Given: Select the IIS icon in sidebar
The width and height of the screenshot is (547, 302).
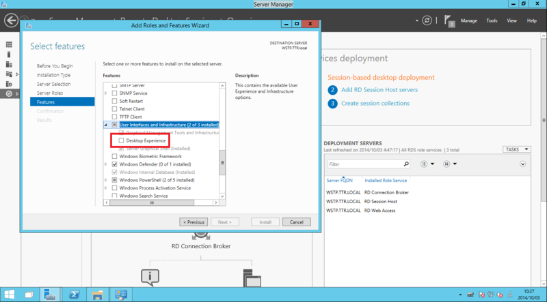Looking at the screenshot, I should [x=9, y=84].
